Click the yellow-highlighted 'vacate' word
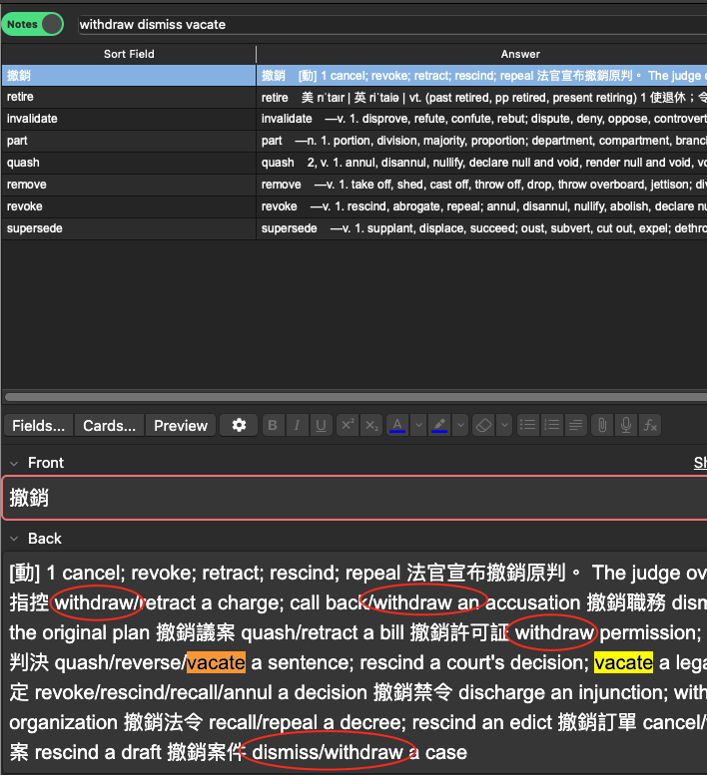 (623, 662)
